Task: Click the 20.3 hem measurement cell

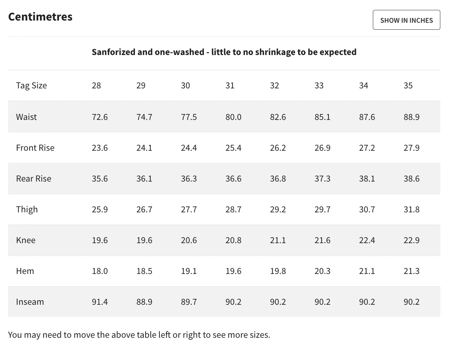Action: click(x=323, y=271)
